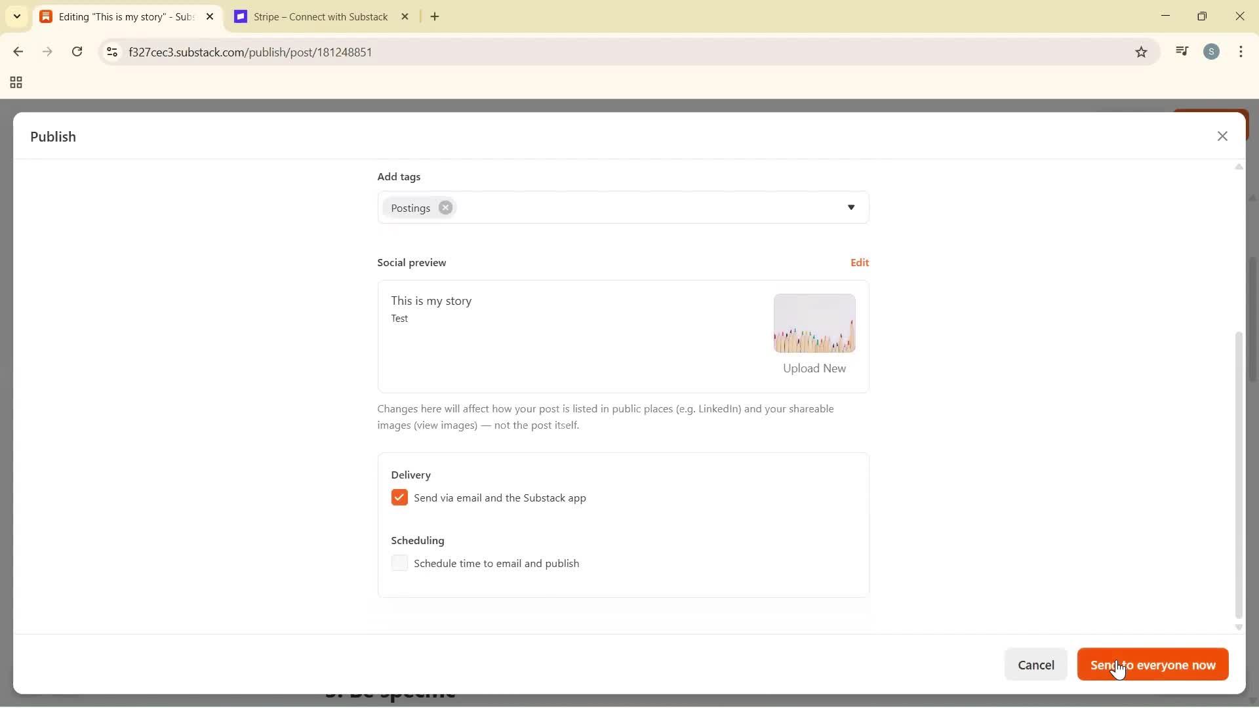This screenshot has height=708, width=1259.
Task: Select the Editing This is my story tab
Action: pos(118,16)
